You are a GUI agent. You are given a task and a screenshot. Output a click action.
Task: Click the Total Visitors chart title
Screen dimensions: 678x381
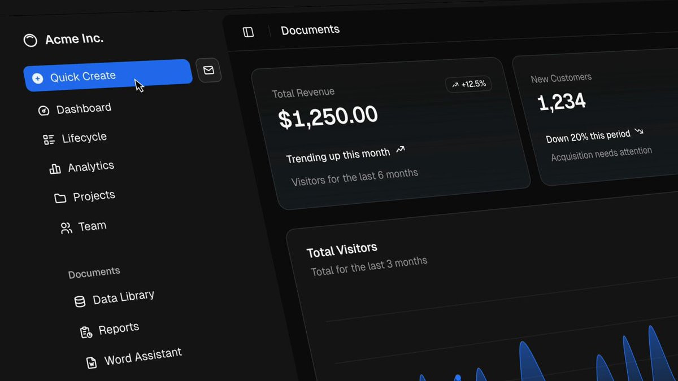click(x=342, y=250)
